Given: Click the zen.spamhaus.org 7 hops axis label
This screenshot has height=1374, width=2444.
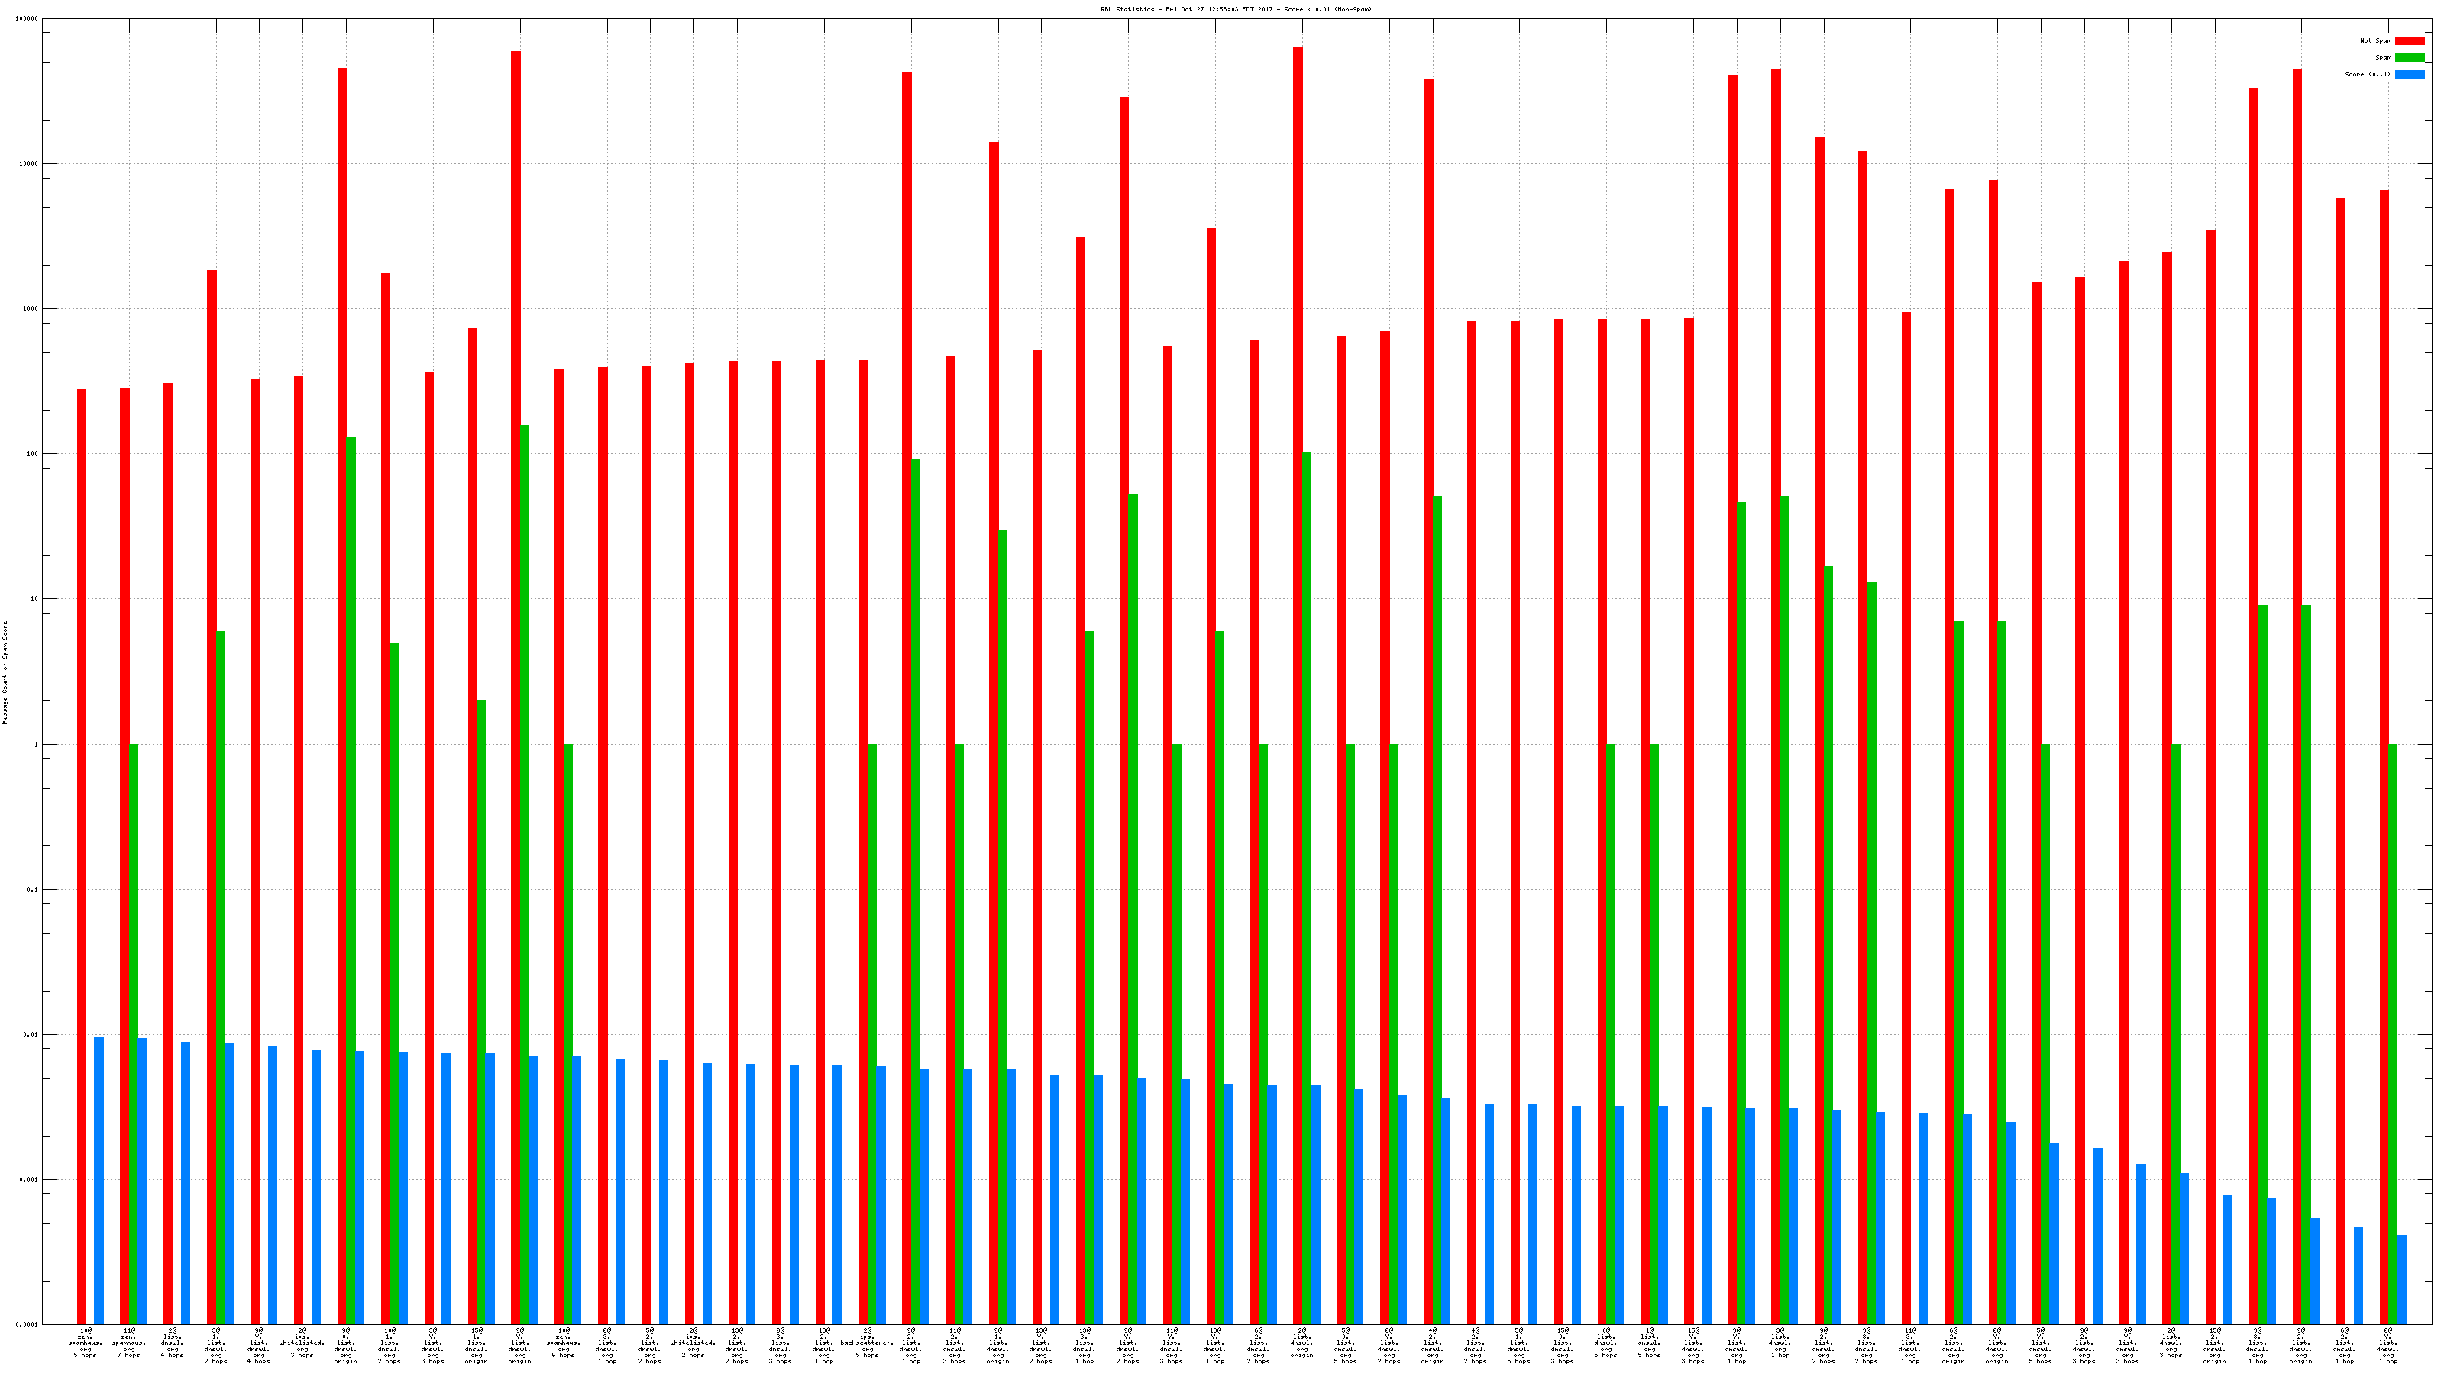Looking at the screenshot, I should tap(129, 1343).
